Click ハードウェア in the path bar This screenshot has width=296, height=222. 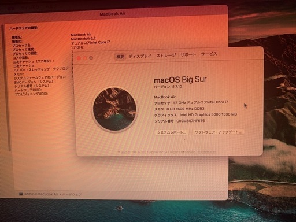72,195
